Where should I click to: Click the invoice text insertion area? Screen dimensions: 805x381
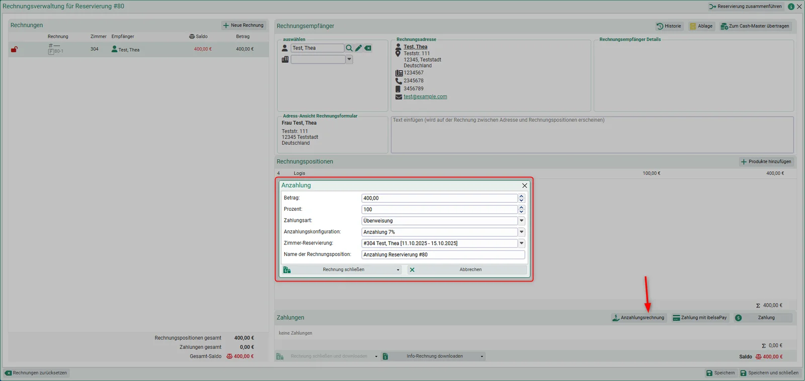coord(592,135)
